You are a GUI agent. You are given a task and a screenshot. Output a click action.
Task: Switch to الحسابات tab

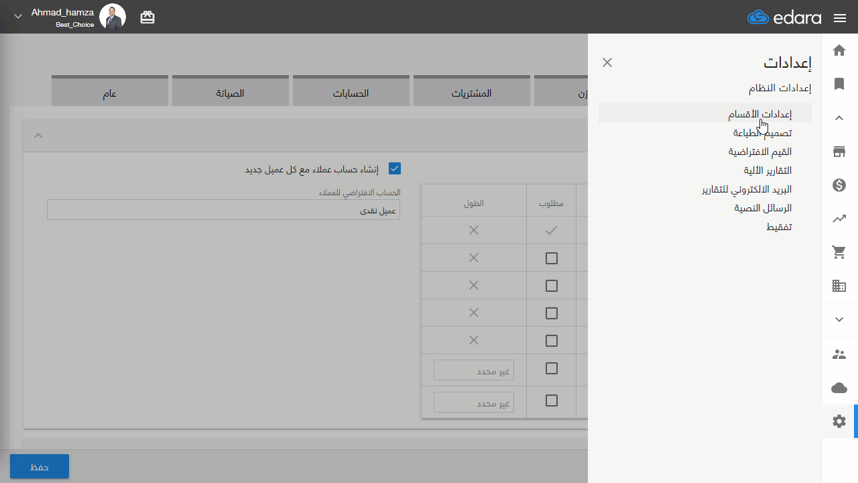pyautogui.click(x=351, y=91)
